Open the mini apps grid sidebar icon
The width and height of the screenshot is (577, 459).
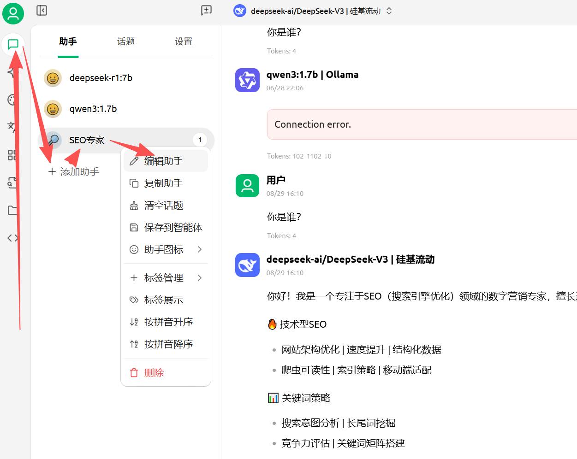[x=13, y=155]
